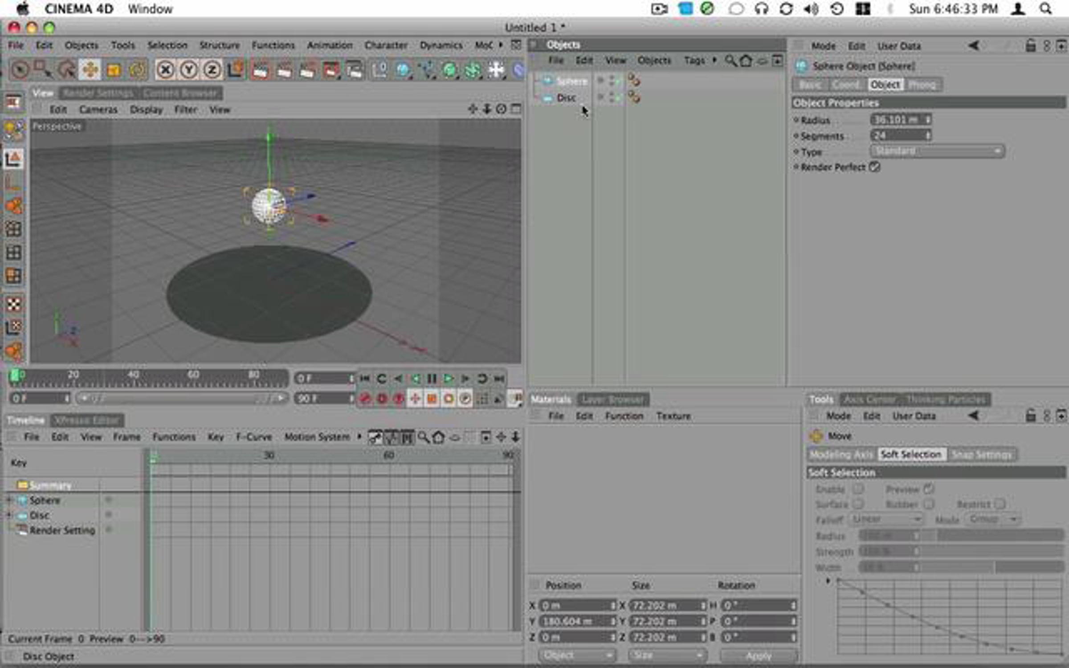Click the home icon in Objects panel
The width and height of the screenshot is (1069, 668).
746,60
